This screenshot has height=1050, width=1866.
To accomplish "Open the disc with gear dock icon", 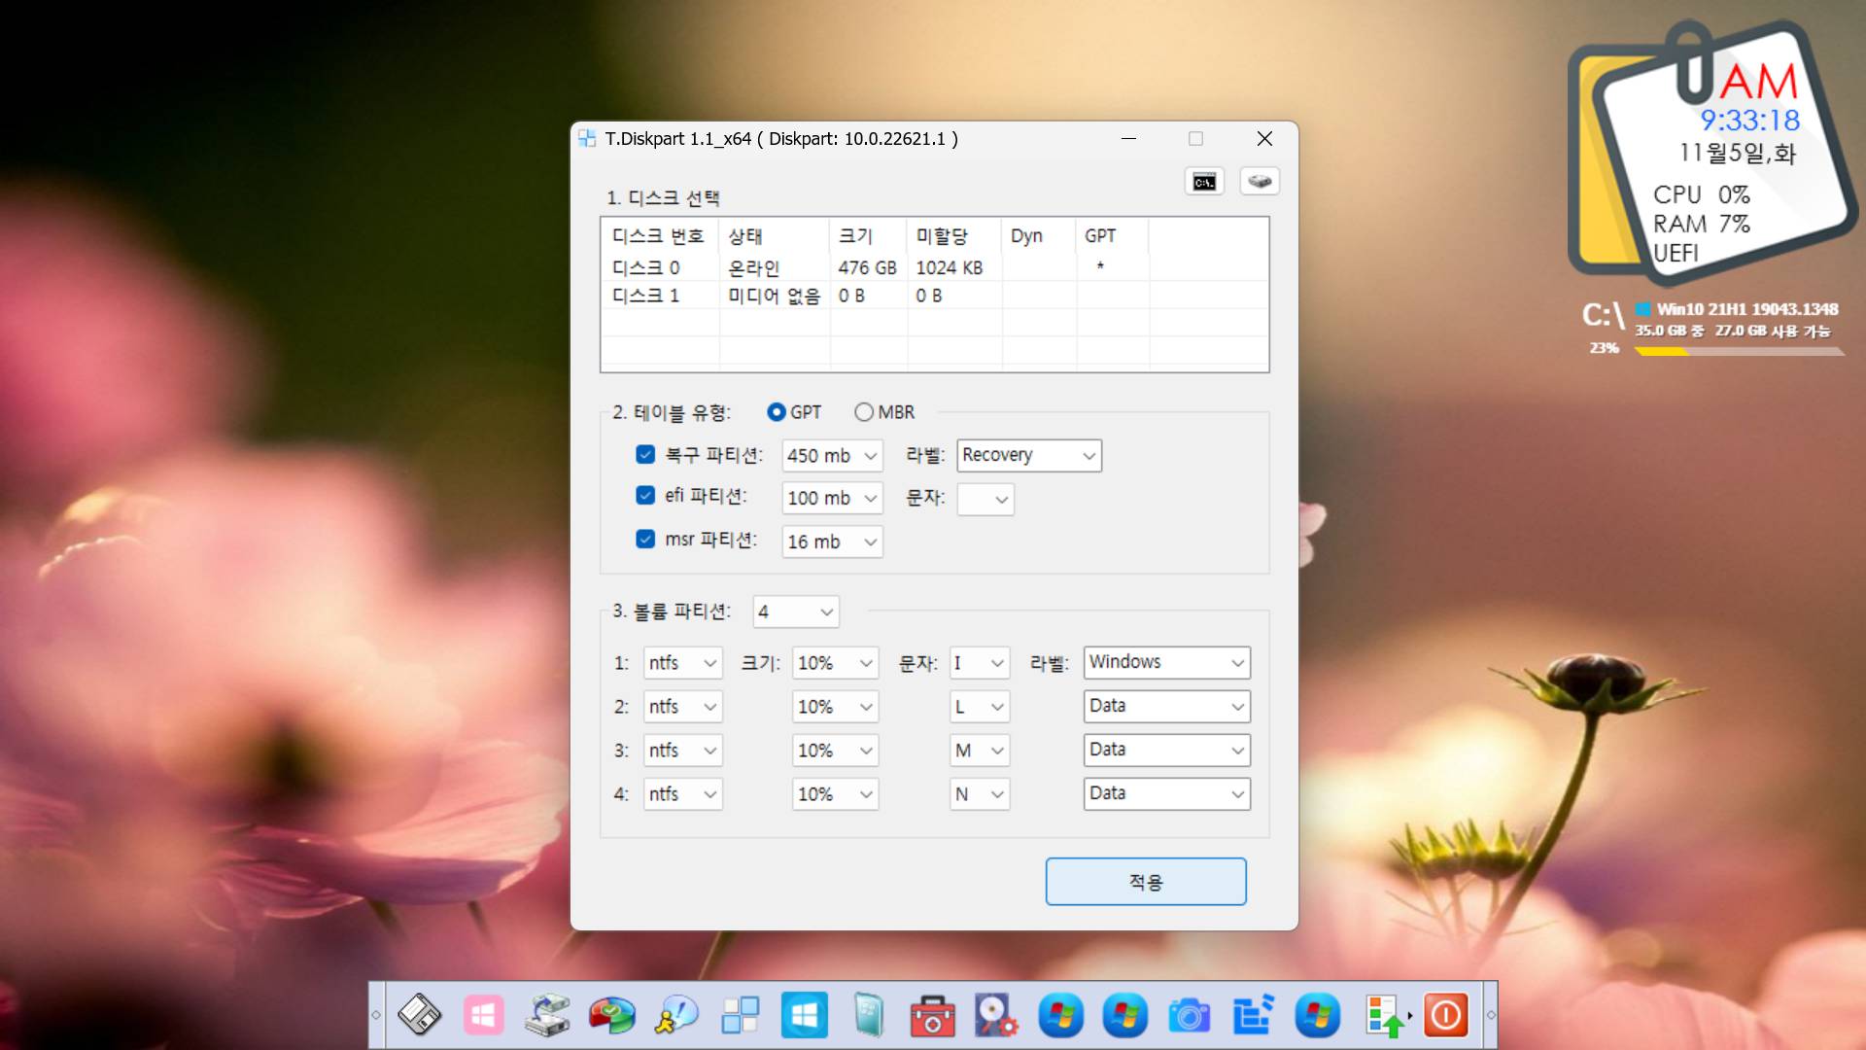I will 996,1015.
